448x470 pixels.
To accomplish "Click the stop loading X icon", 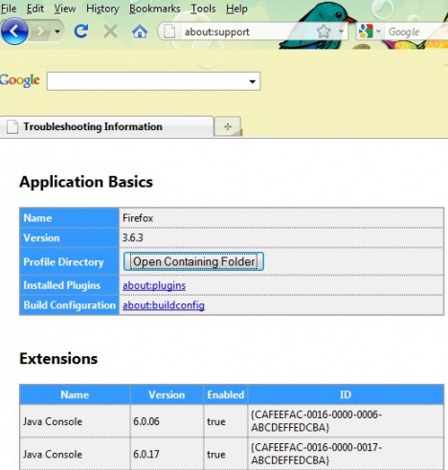I will tap(110, 32).
